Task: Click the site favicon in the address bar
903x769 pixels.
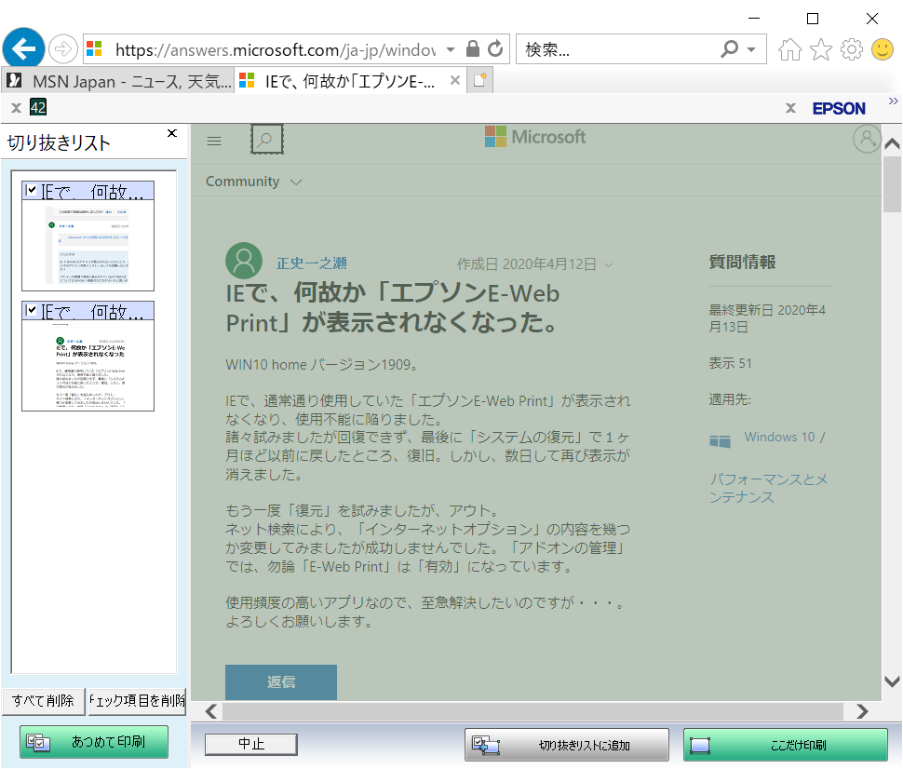Action: tap(94, 49)
